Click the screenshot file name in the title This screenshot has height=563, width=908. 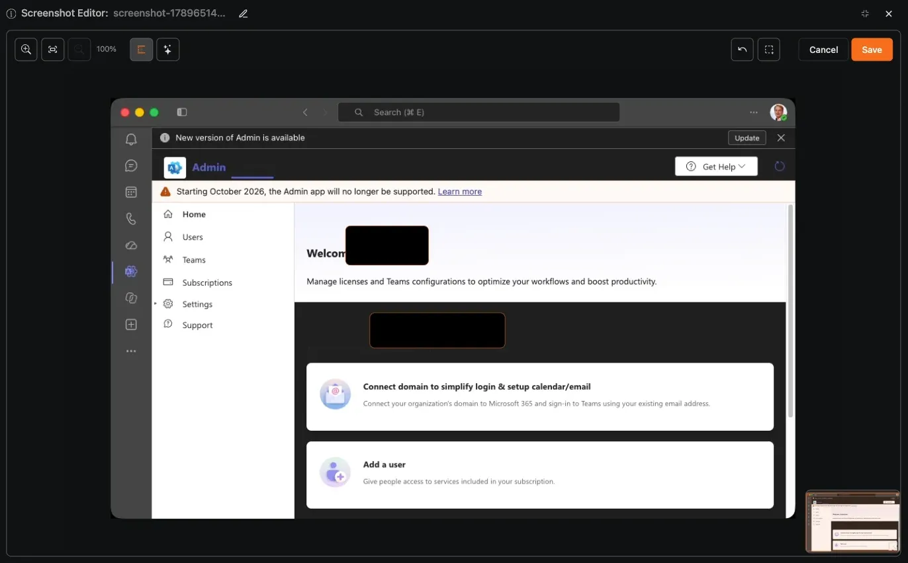tap(169, 13)
